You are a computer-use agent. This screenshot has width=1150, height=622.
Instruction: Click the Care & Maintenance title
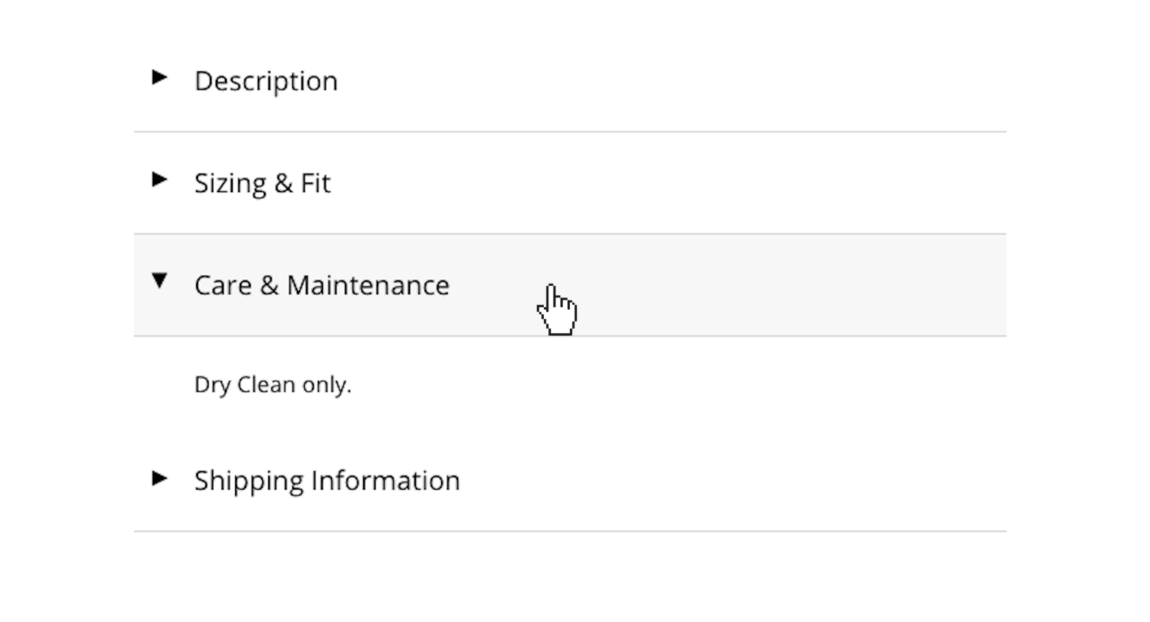tap(322, 286)
